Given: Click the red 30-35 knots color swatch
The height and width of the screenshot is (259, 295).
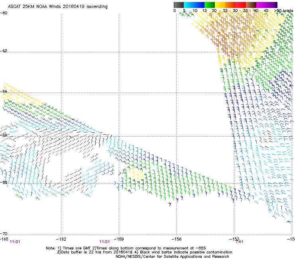Looking at the screenshot, I should click(x=241, y=5).
